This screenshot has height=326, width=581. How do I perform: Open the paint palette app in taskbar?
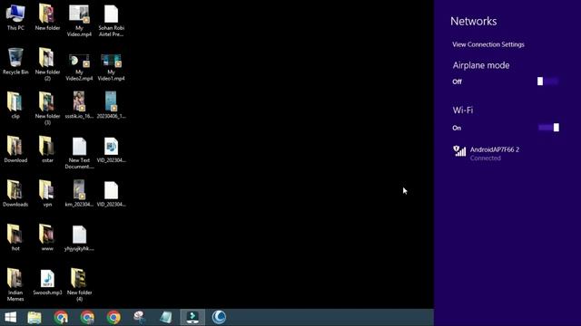pos(140,317)
